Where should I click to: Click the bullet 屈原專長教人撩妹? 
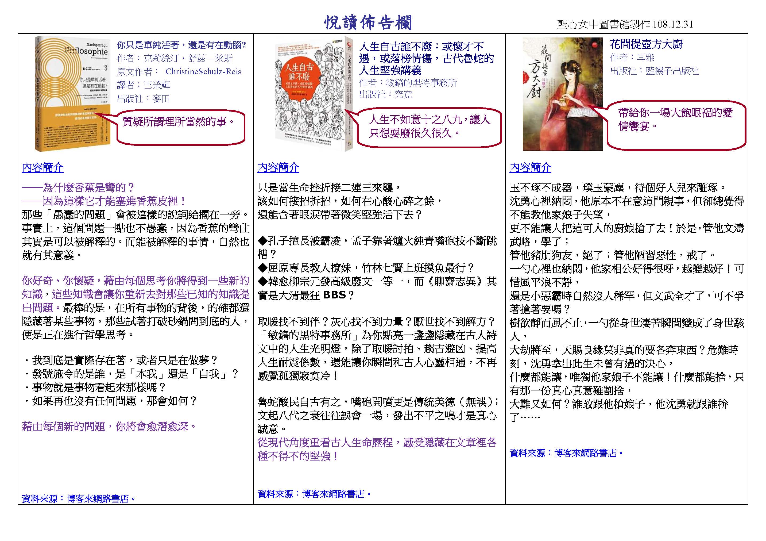(366, 268)
